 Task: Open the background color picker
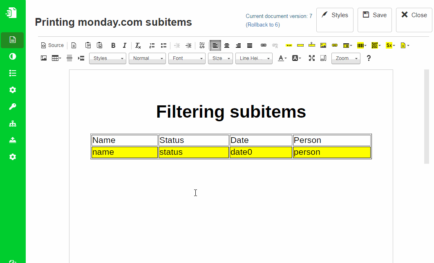(x=297, y=58)
